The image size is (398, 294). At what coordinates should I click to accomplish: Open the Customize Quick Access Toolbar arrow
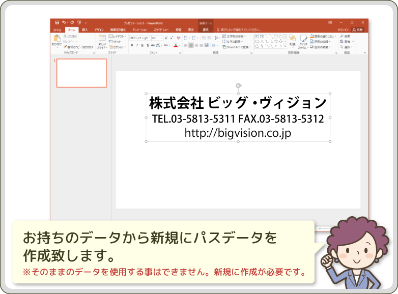click(86, 23)
